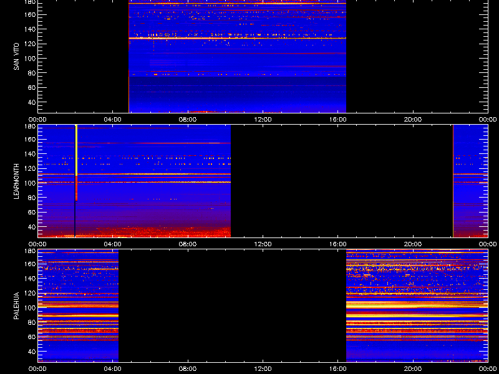Select the 80 tick label on San Vito axis
Viewport: 499px width, 374px height.
(x=33, y=73)
